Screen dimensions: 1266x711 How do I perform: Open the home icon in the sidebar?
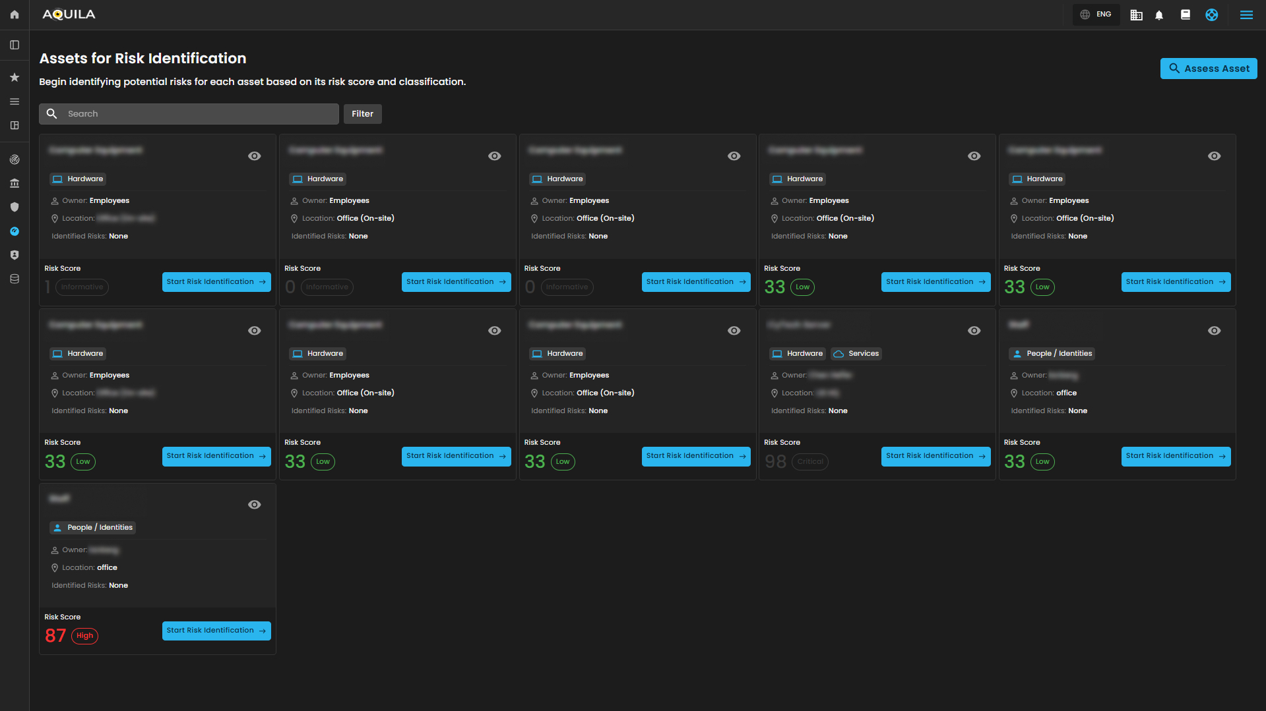pyautogui.click(x=15, y=14)
